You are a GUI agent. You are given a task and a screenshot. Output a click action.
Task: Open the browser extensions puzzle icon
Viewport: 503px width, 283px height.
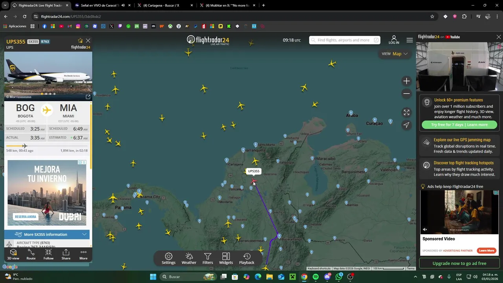point(464,17)
